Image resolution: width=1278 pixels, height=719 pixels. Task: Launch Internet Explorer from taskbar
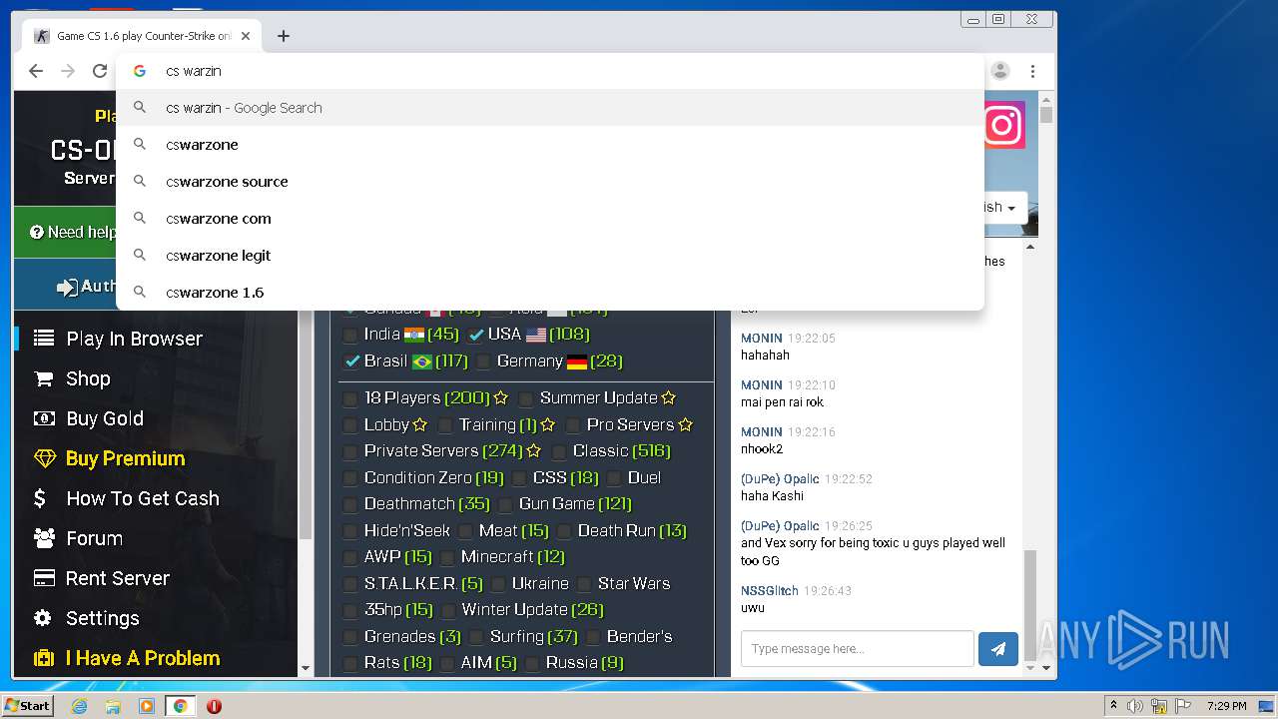[79, 706]
